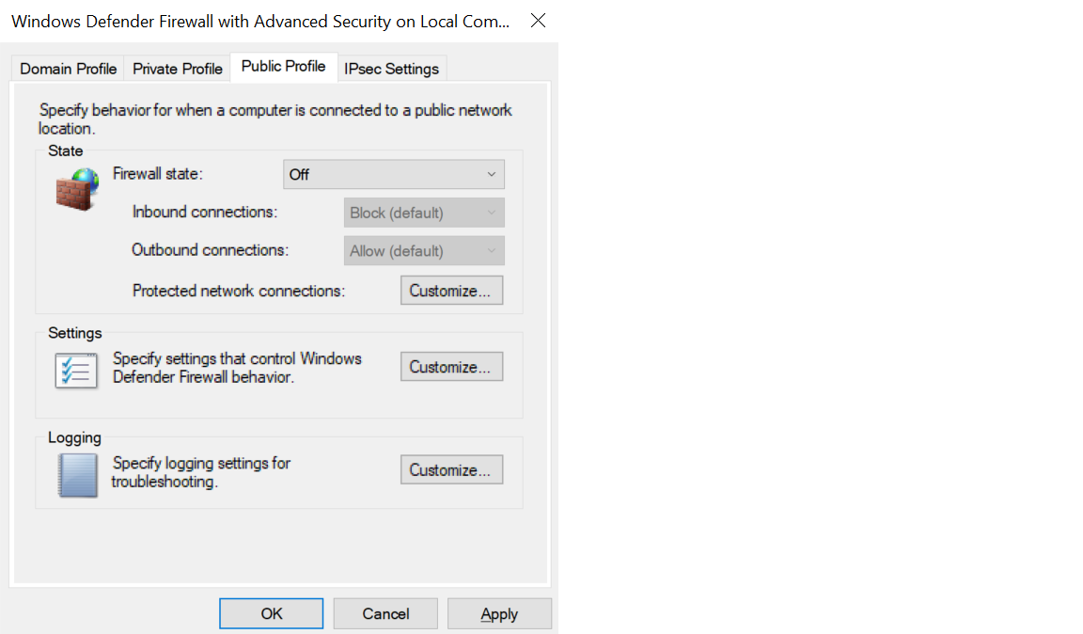Screen dimensions: 1083x634
Task: Click the Protected network connections label
Action: pos(239,291)
